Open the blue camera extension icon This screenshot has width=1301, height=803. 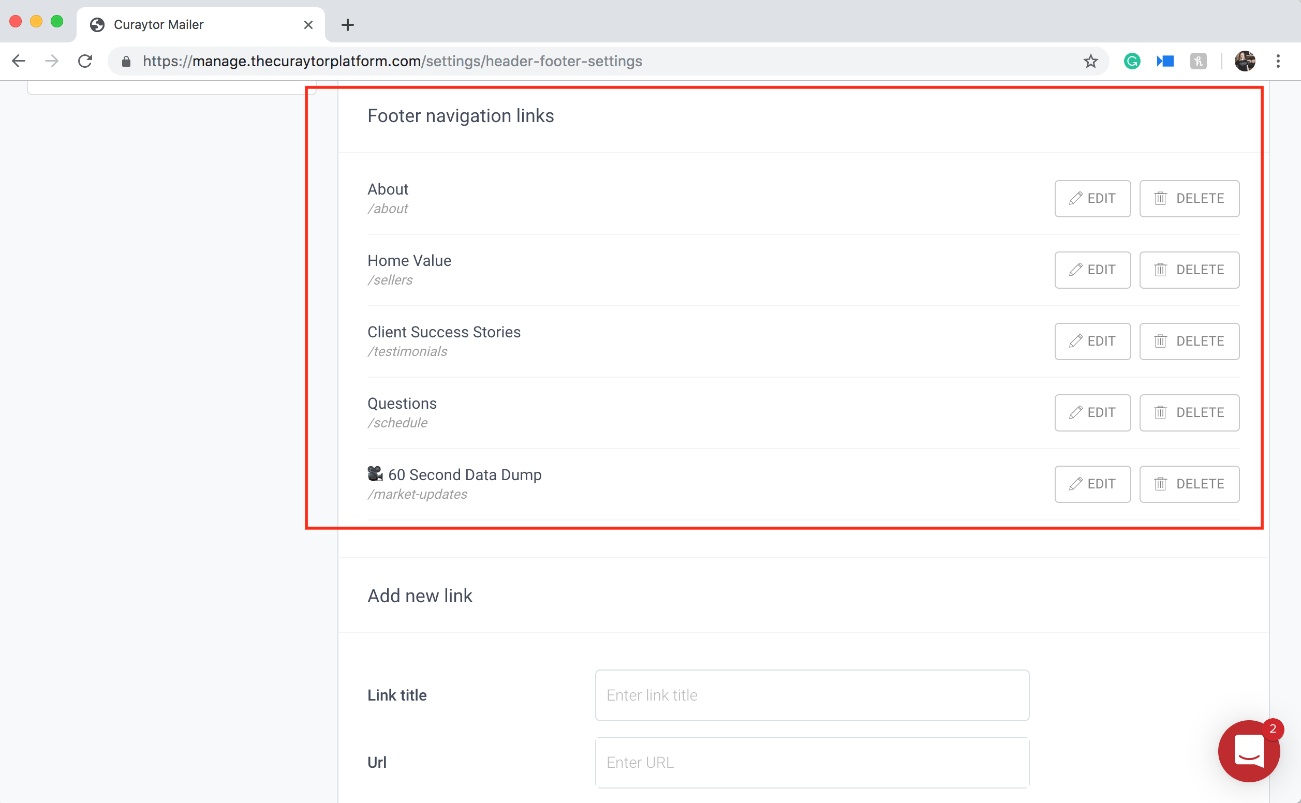1165,61
